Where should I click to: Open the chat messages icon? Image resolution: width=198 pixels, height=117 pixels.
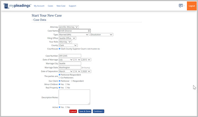pyautogui.click(x=181, y=6)
